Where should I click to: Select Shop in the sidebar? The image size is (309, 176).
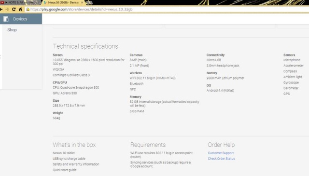click(x=12, y=30)
